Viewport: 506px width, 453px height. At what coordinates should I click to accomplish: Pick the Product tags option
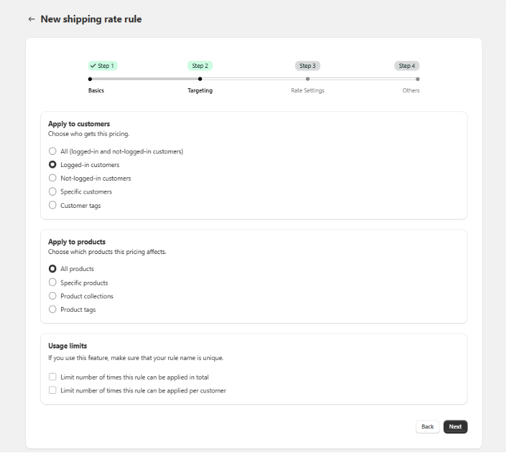tap(53, 310)
